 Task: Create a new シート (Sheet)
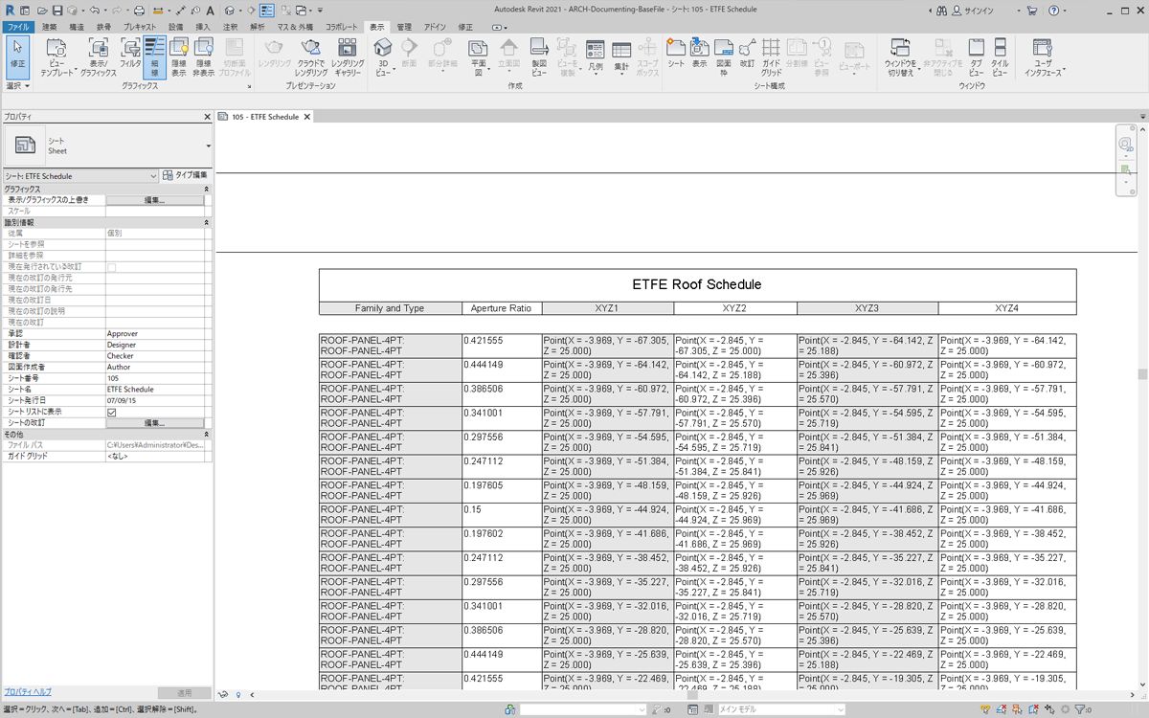pyautogui.click(x=676, y=55)
